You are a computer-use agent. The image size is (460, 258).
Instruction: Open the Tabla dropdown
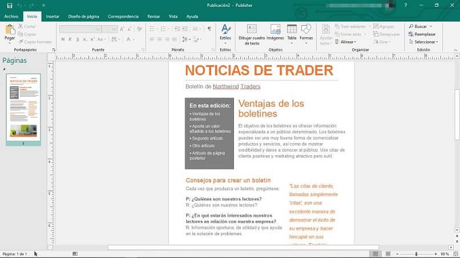[x=292, y=34]
